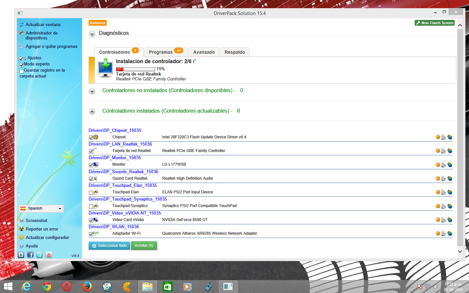
Task: Click orange sun icon on Adaptador Wi-Fi row
Action: (x=438, y=233)
